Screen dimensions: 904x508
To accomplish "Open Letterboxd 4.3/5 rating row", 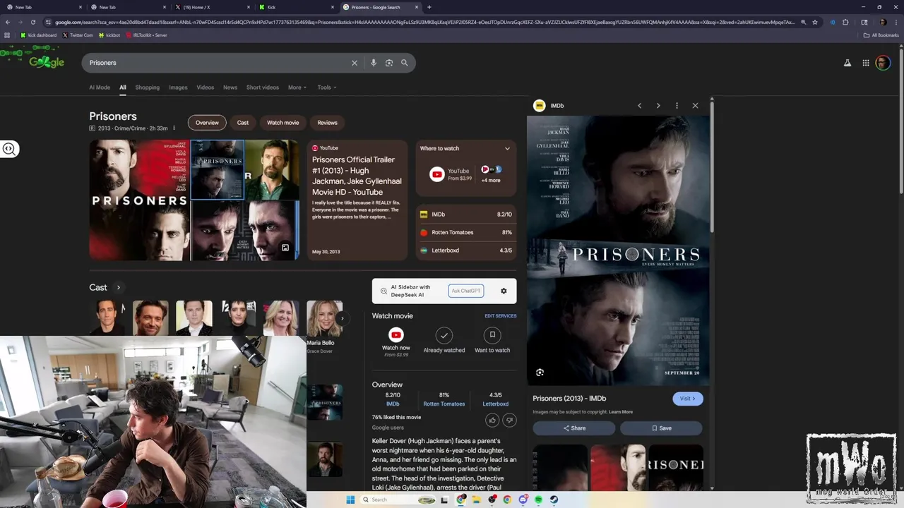I will tap(466, 250).
